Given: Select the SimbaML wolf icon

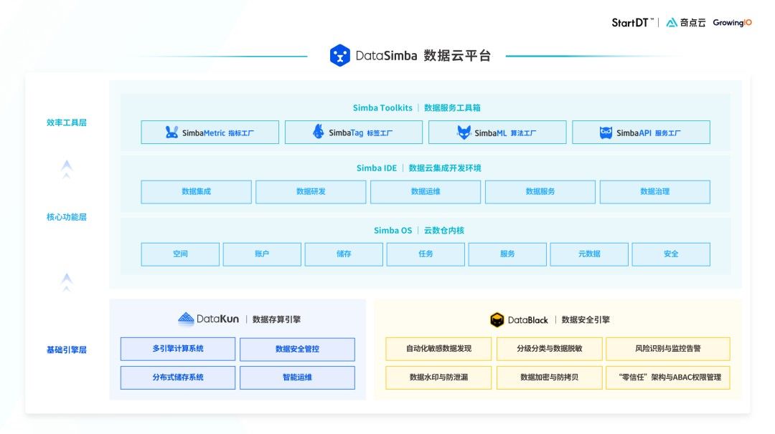Looking at the screenshot, I should pyautogui.click(x=463, y=132).
